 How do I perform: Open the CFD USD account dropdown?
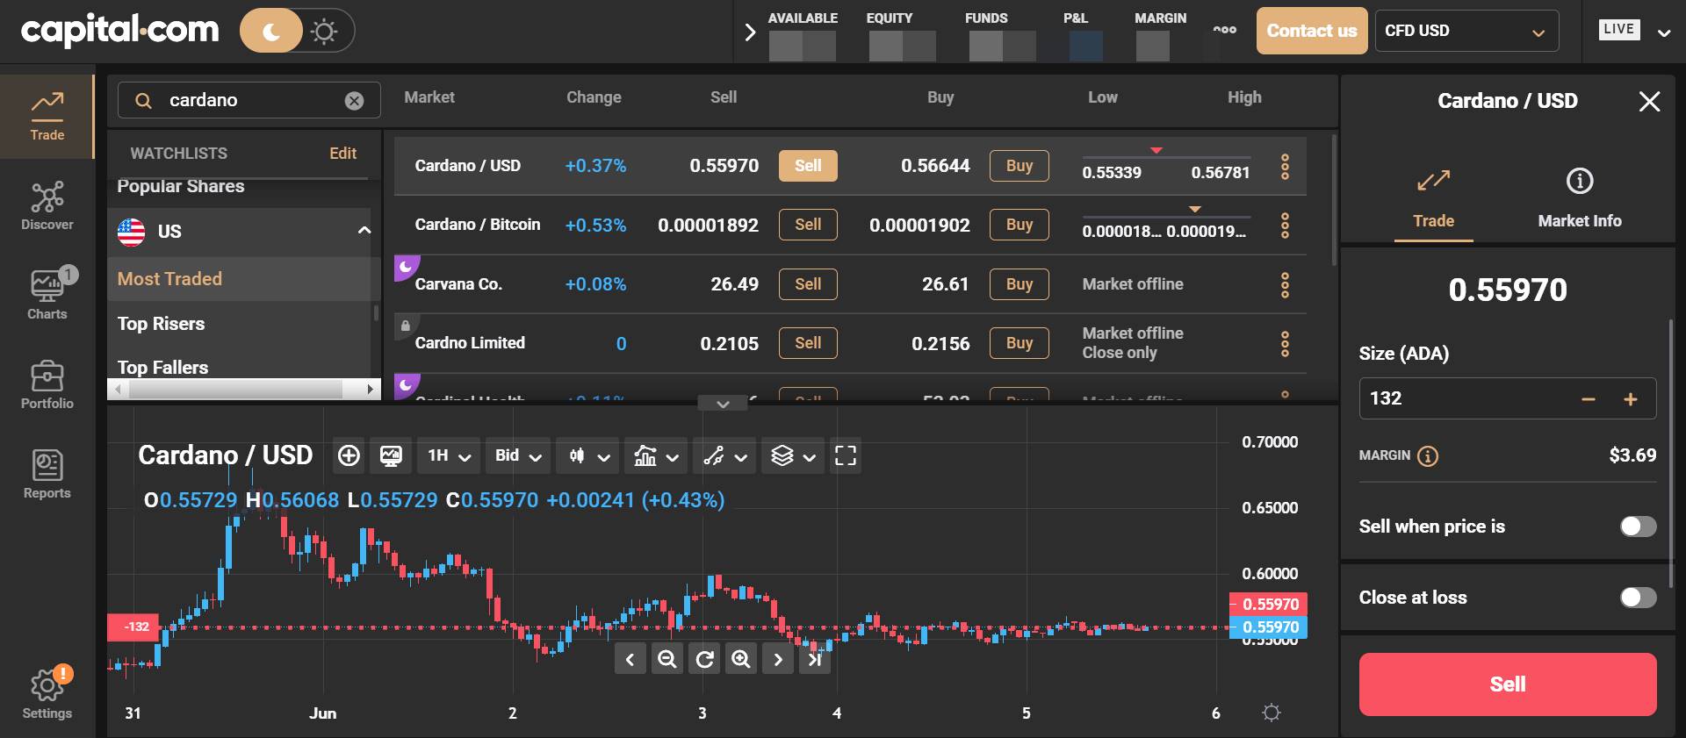(1466, 31)
